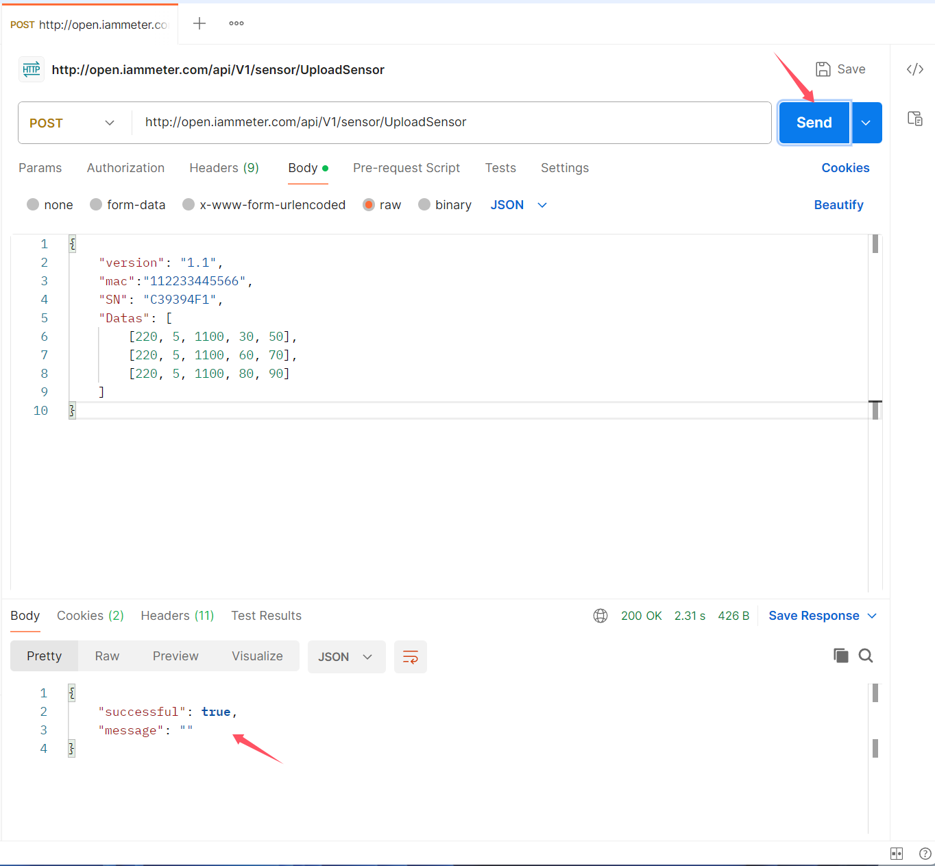Open the Settings tab
This screenshot has width=935, height=866.
[565, 168]
